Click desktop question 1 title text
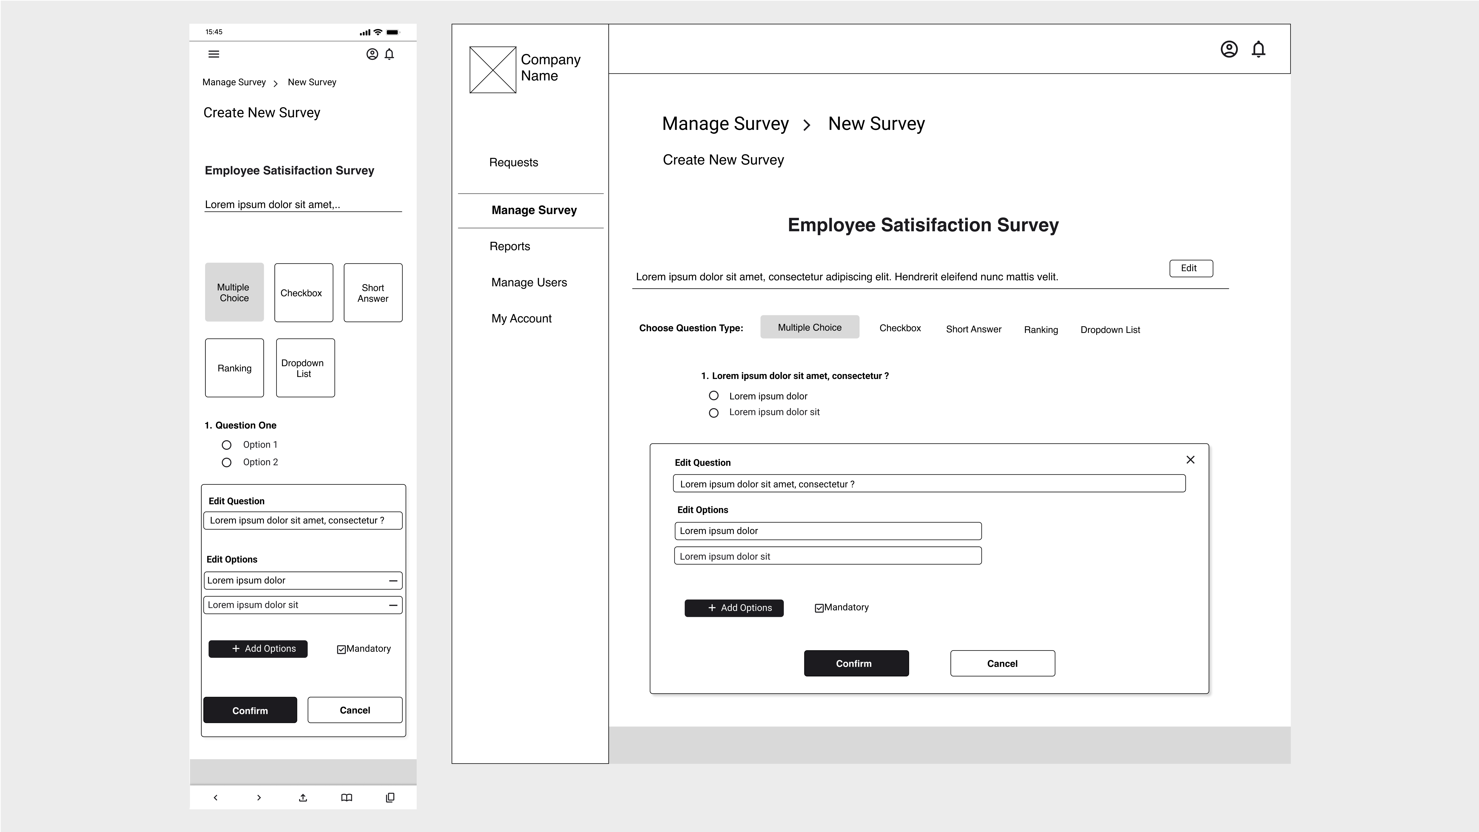The height and width of the screenshot is (832, 1479). point(795,376)
